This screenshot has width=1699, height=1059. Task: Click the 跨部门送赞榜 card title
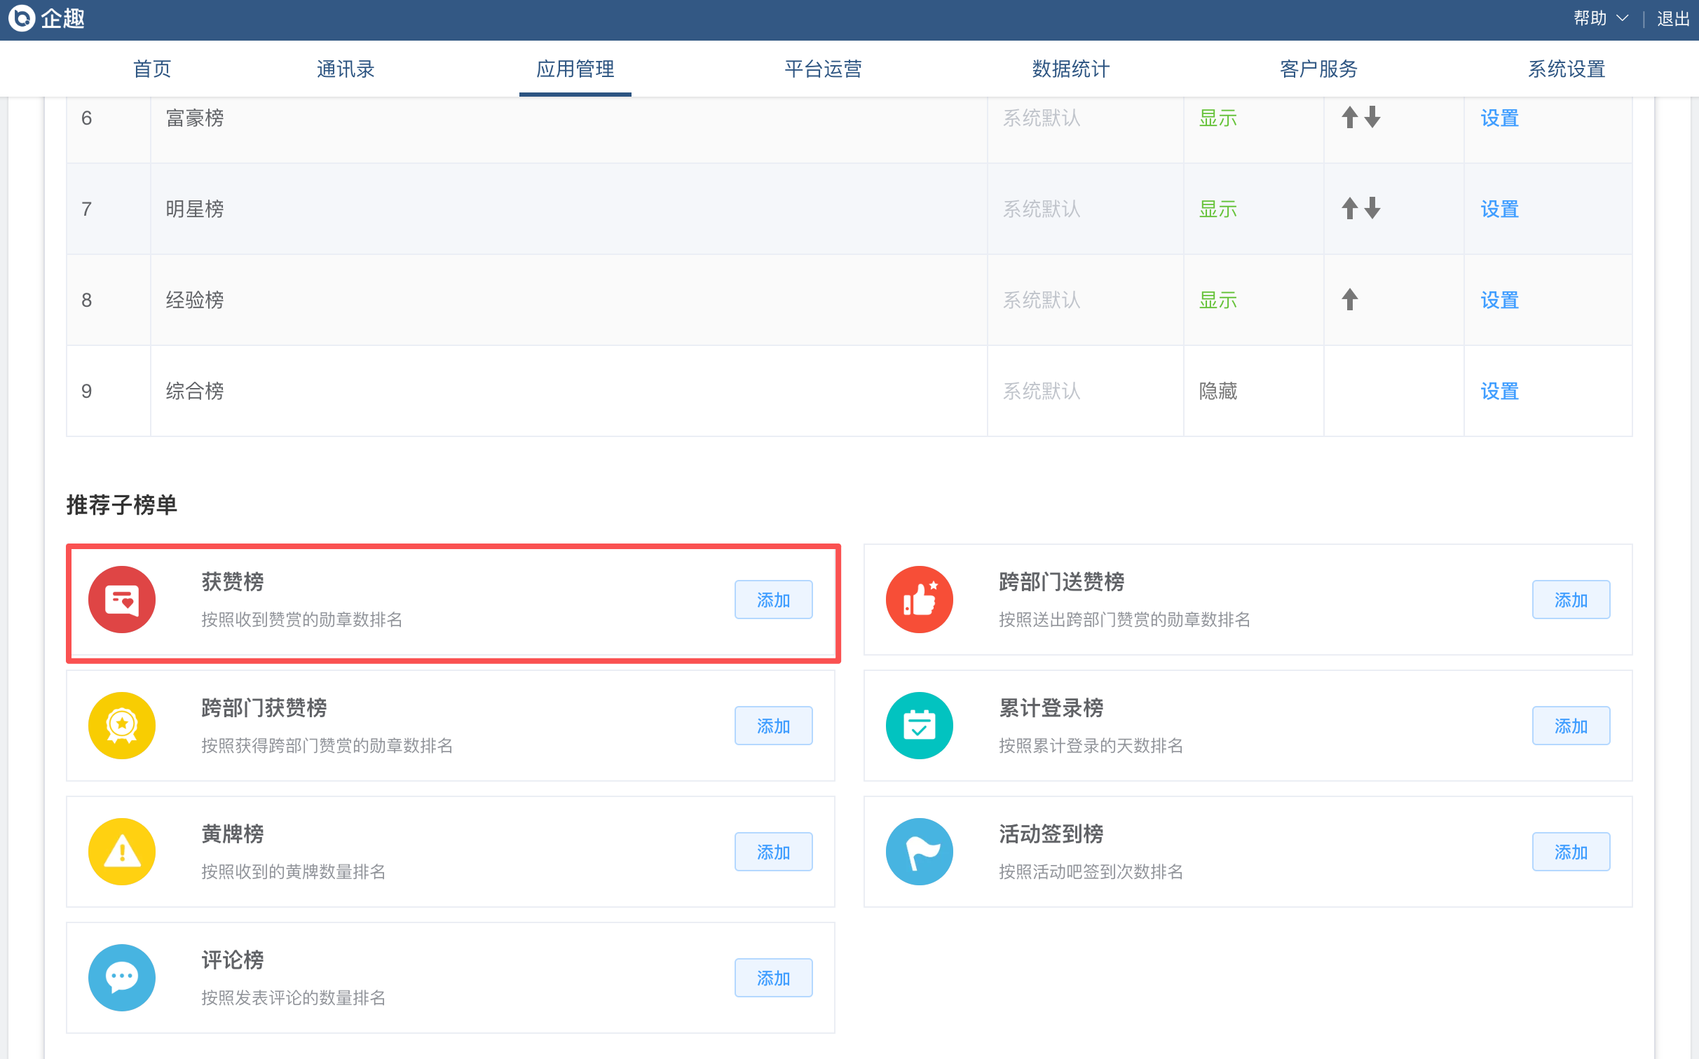(1062, 581)
